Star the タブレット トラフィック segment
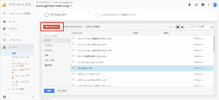The height and width of the screenshot is (100, 219). [x=76, y=74]
